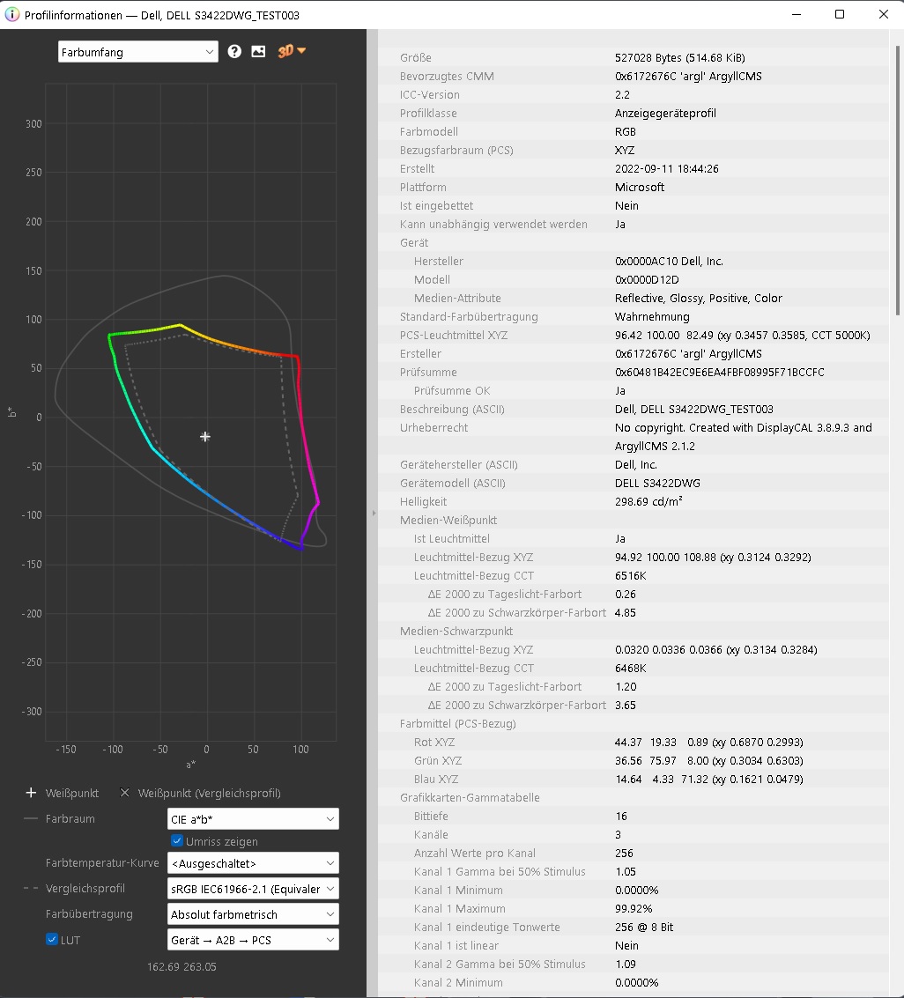The height and width of the screenshot is (998, 904).
Task: Open the help question mark icon
Action: coord(234,52)
